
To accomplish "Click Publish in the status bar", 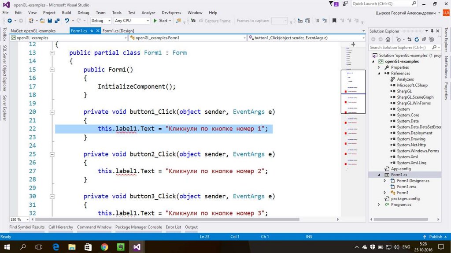I will 435,237.
